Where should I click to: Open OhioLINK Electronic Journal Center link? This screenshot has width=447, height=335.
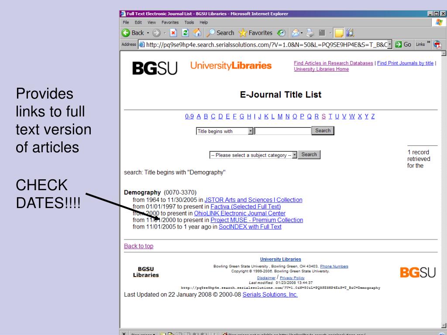pyautogui.click(x=240, y=213)
